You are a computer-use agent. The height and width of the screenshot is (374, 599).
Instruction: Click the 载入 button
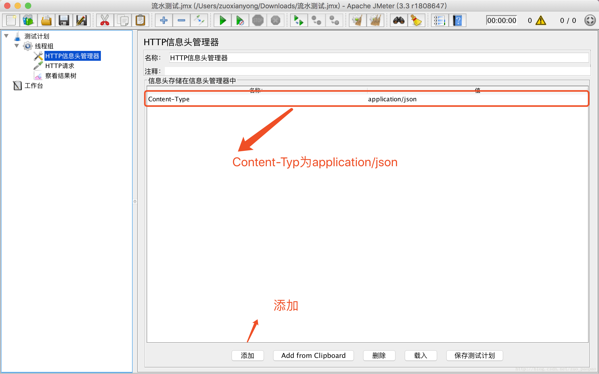pyautogui.click(x=421, y=356)
